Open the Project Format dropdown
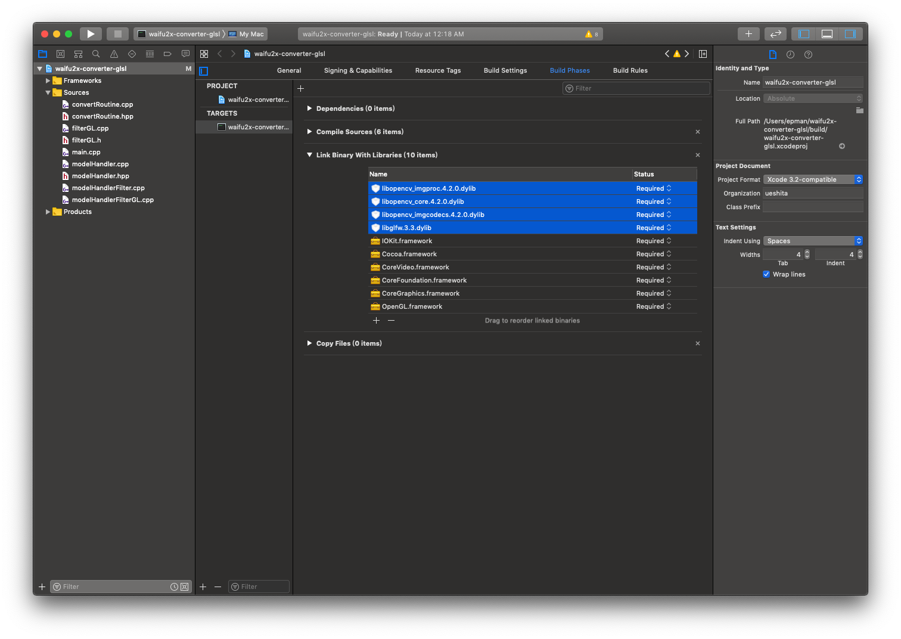 [813, 179]
